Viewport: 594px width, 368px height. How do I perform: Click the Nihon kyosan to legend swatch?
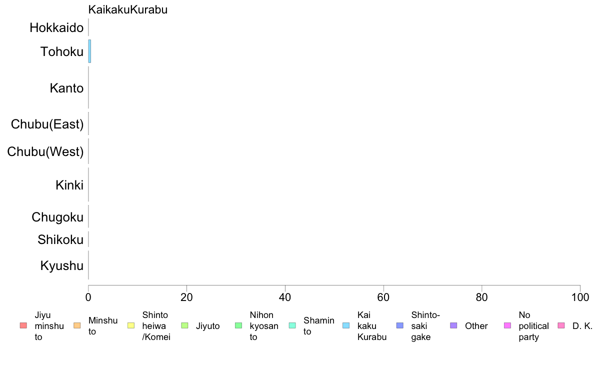tap(238, 325)
